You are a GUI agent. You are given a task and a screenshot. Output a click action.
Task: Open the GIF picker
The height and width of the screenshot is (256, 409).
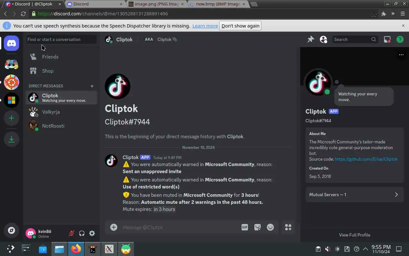click(x=244, y=227)
